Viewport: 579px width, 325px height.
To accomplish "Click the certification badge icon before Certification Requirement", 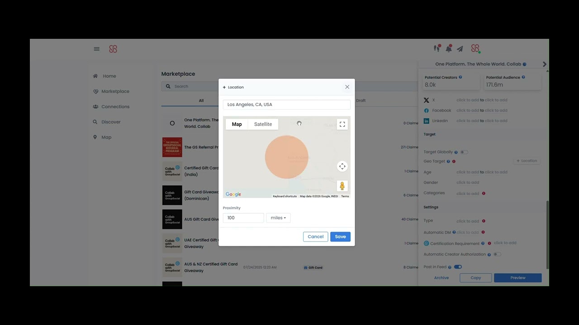I will tap(426, 243).
